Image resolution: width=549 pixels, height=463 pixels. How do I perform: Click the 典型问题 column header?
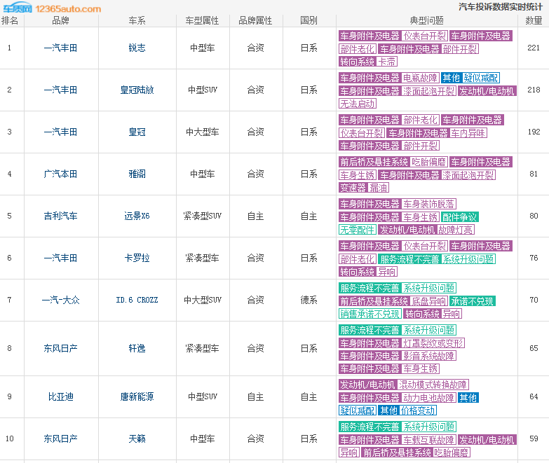pos(427,20)
